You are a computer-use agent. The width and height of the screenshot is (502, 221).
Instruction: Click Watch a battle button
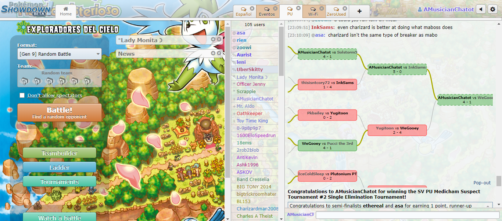pyautogui.click(x=60, y=217)
